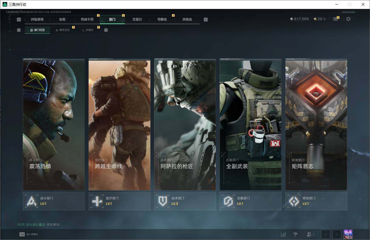This screenshot has height=240, width=370.
Task: Select the 部门任务 sub-tab
Action: (37, 30)
